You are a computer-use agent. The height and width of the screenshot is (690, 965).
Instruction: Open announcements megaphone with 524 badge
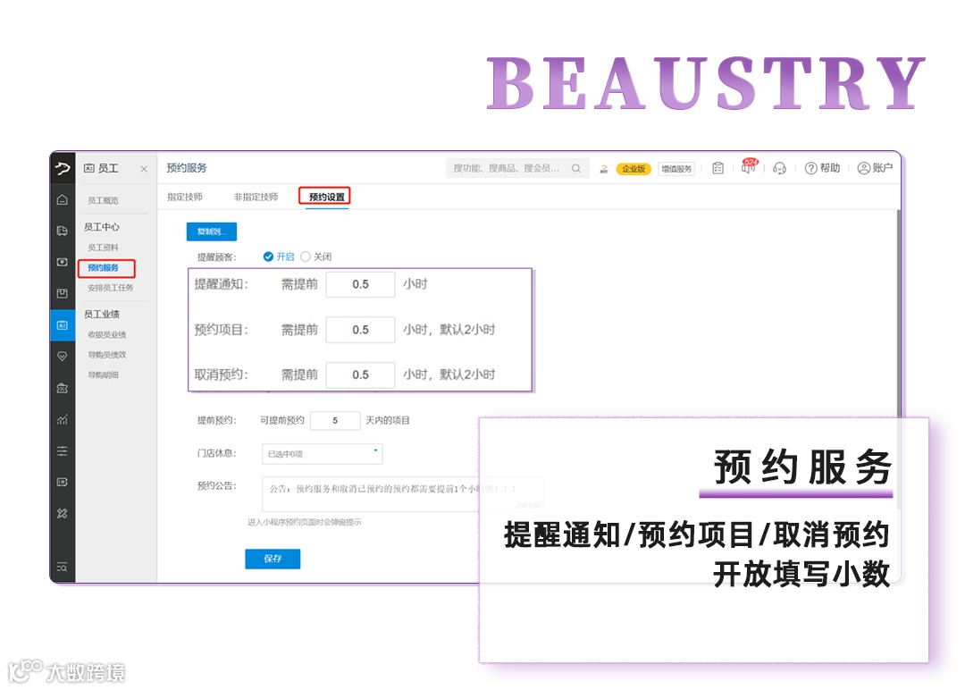click(x=749, y=166)
